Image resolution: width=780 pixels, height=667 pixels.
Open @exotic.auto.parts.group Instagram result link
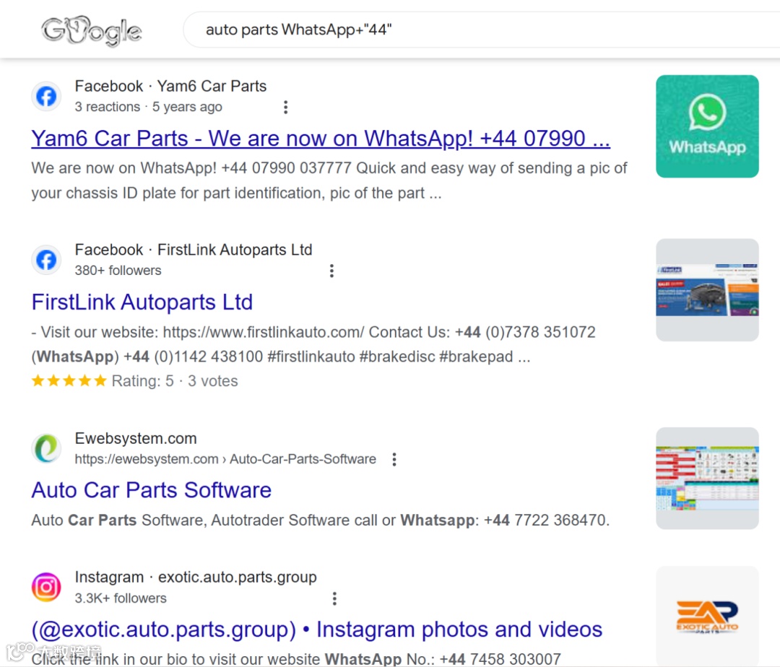[x=317, y=629]
